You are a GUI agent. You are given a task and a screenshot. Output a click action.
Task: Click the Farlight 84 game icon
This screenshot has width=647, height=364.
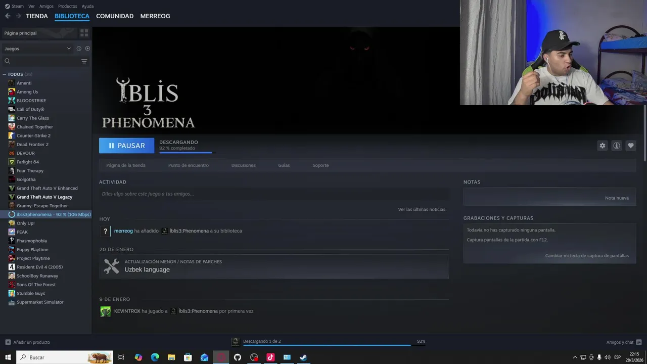tap(12, 162)
